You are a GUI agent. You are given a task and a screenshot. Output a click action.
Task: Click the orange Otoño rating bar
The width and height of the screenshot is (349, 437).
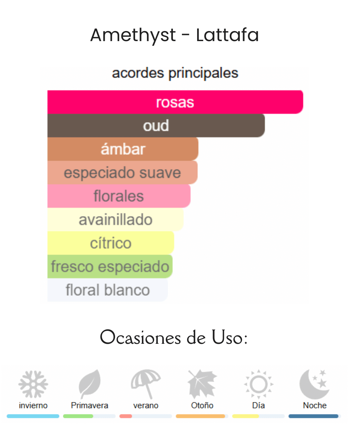click(x=200, y=416)
